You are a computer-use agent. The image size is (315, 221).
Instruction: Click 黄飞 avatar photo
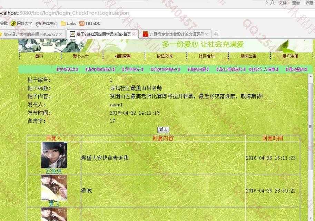point(54,188)
